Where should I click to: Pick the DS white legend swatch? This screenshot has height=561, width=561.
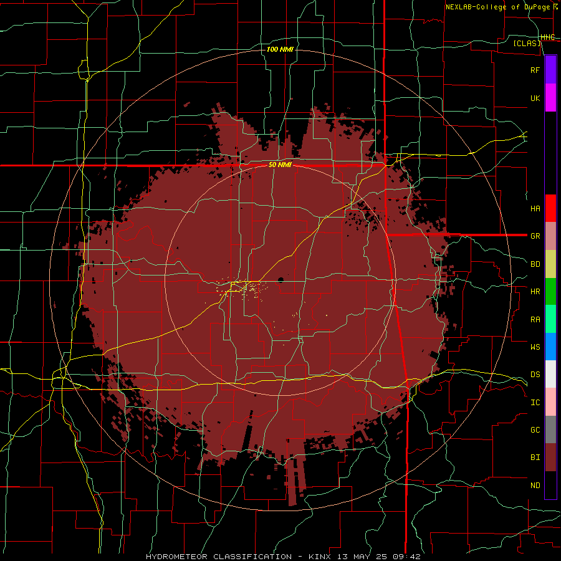[x=550, y=374]
